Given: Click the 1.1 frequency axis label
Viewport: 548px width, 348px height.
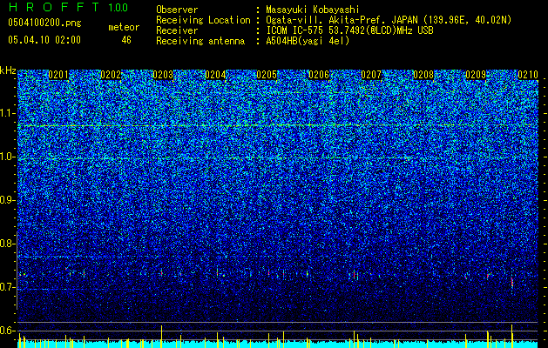Looking at the screenshot, I should pos(8,113).
